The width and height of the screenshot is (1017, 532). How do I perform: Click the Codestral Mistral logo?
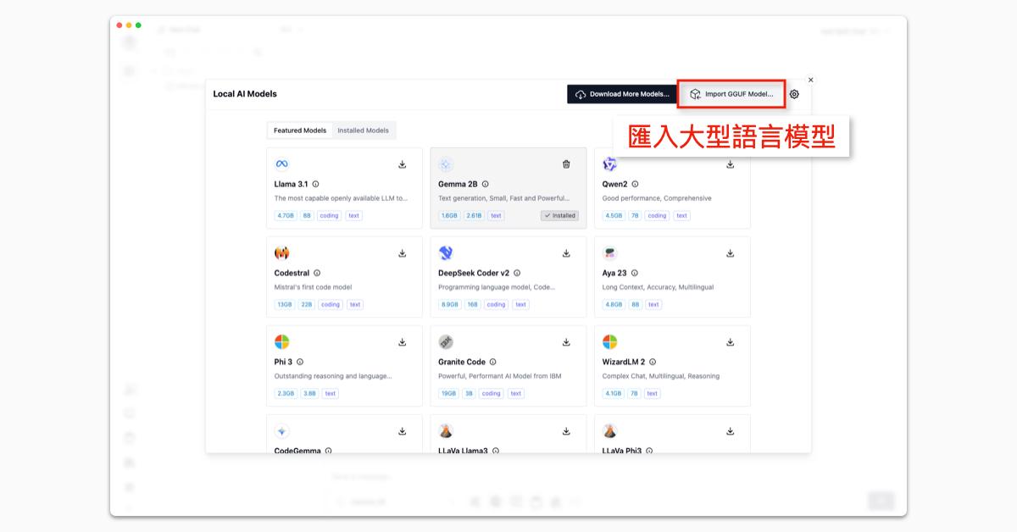[282, 253]
